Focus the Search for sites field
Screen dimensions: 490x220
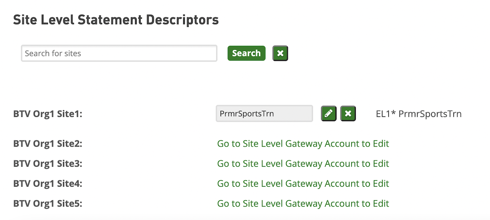pyautogui.click(x=119, y=53)
